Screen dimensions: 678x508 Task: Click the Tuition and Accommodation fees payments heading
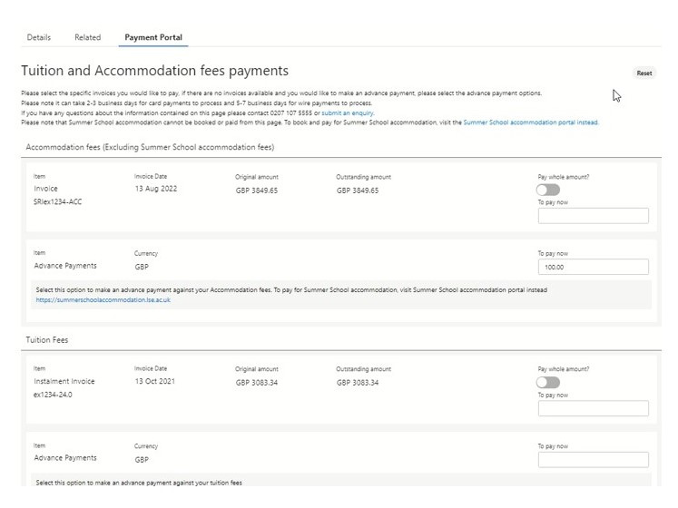pyautogui.click(x=154, y=71)
